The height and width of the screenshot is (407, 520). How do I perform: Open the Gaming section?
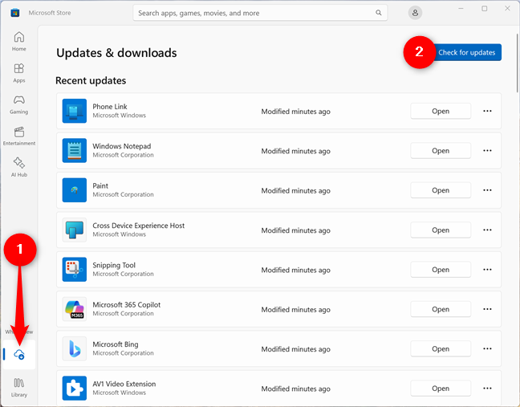click(x=19, y=104)
